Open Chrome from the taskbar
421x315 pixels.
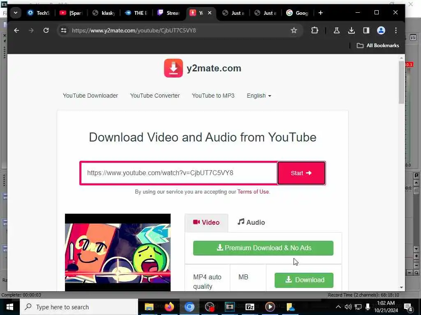pos(189,307)
